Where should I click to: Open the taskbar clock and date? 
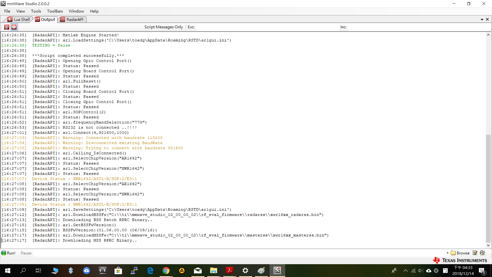tap(463, 271)
